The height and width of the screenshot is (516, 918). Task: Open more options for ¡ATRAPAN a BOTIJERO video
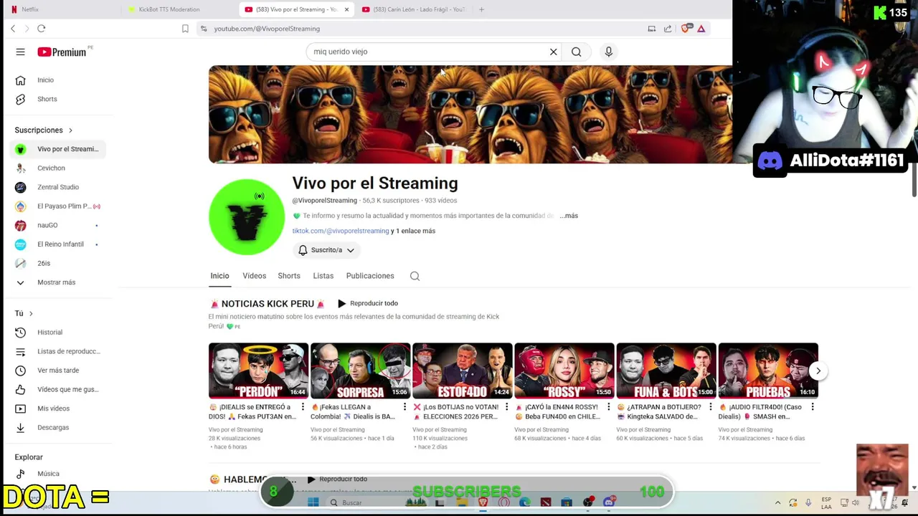[x=710, y=407]
